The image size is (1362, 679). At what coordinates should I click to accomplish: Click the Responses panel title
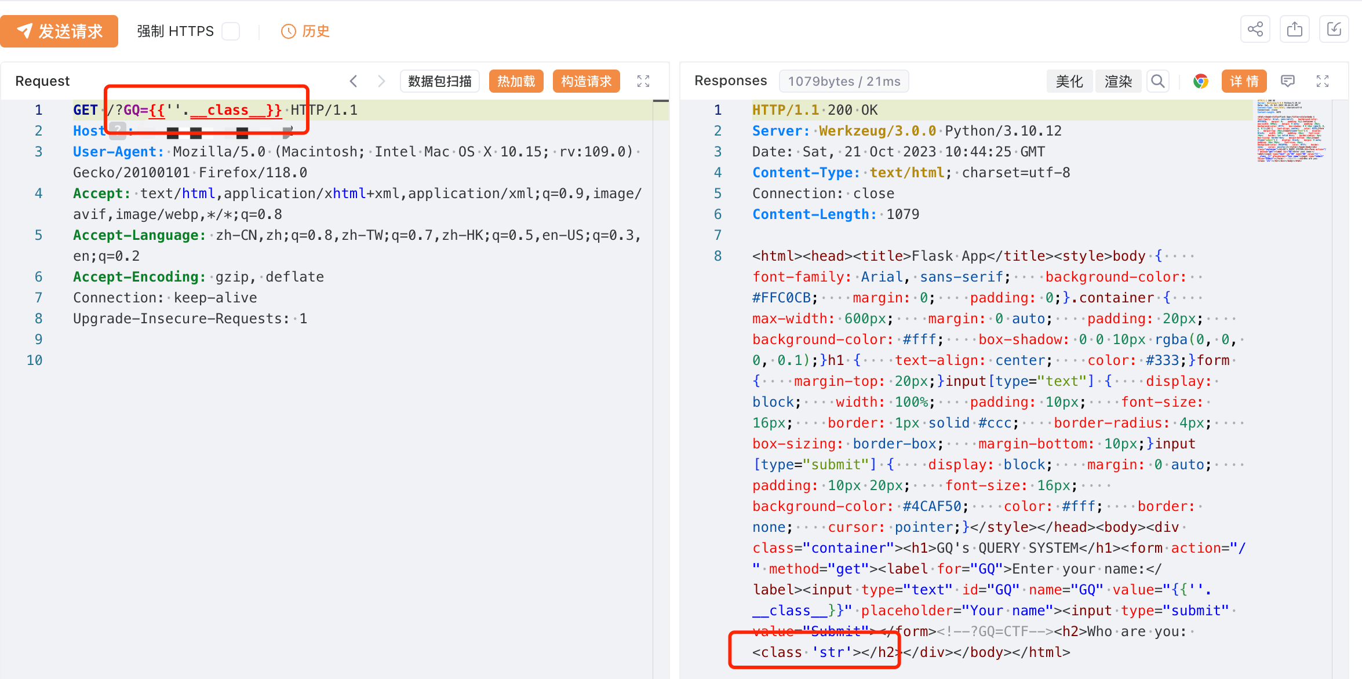730,81
